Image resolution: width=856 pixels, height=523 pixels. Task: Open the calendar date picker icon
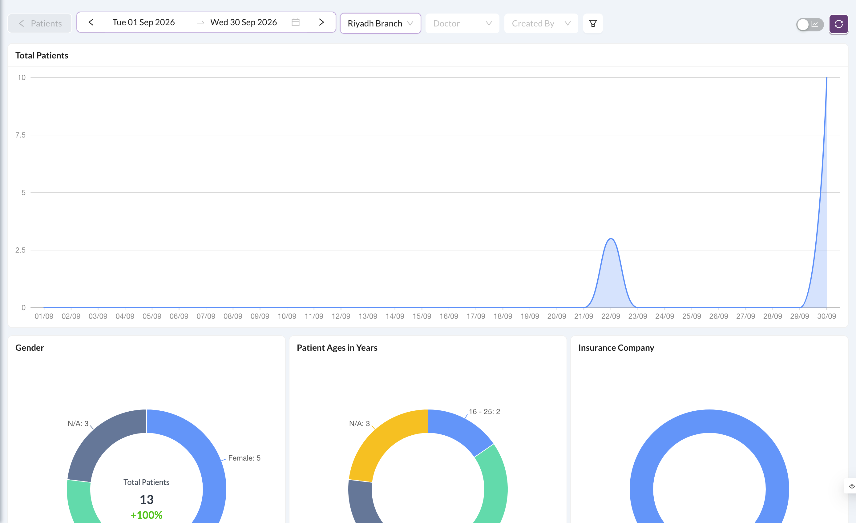tap(296, 22)
